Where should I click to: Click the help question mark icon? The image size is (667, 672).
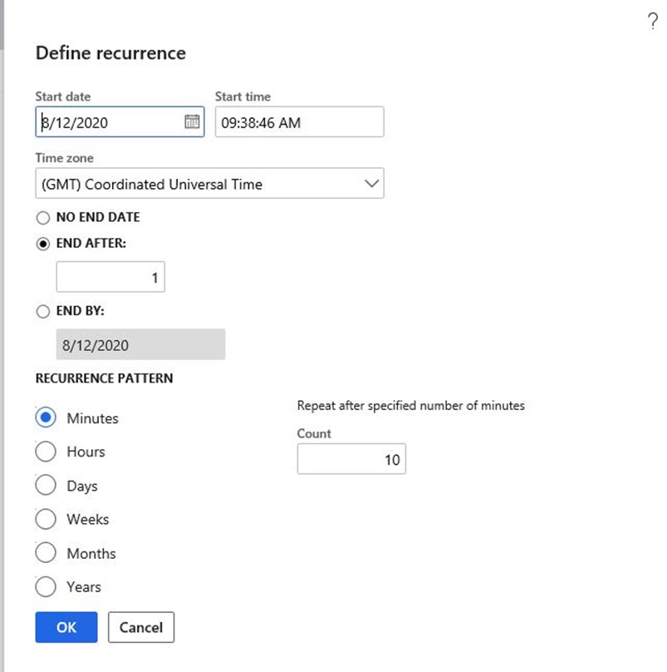point(652,23)
